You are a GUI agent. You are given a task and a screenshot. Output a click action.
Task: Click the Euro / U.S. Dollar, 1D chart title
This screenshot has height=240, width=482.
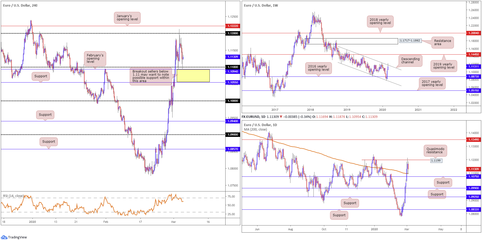pos(260,125)
